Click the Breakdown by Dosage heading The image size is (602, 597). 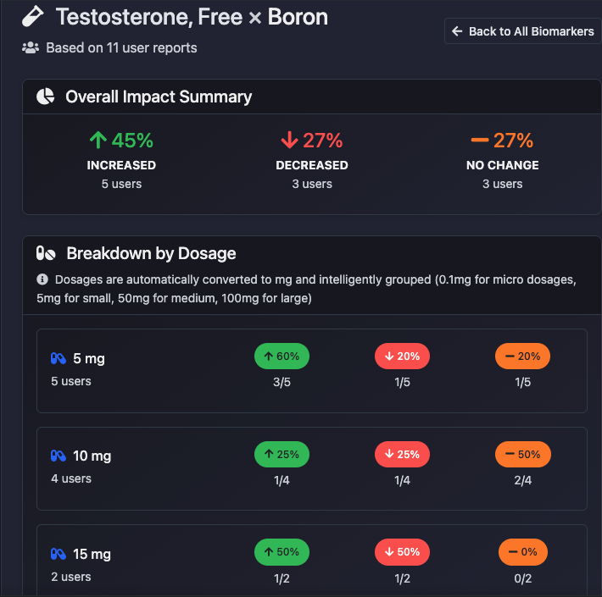(x=151, y=253)
